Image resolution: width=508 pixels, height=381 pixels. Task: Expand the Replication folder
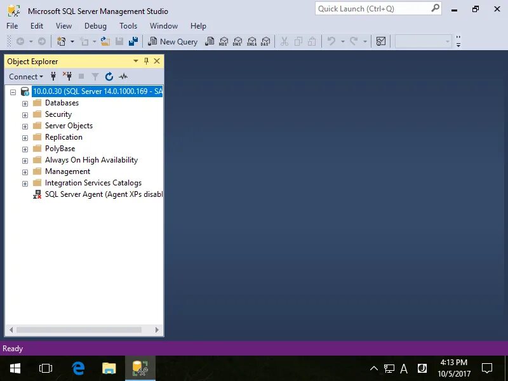pos(25,138)
